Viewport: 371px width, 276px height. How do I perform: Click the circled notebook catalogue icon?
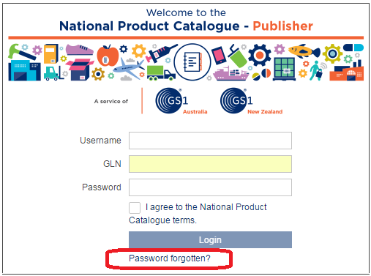click(192, 61)
